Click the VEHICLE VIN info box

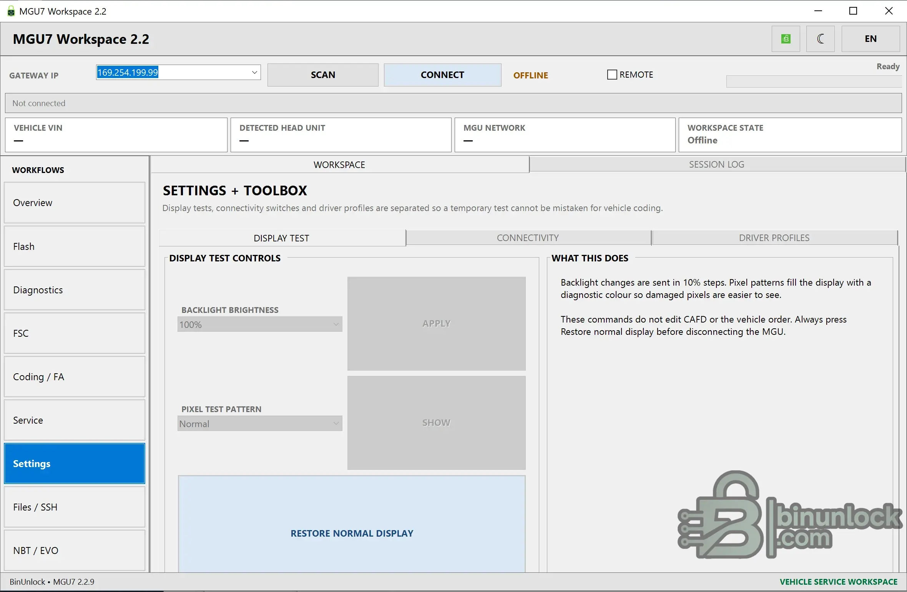(x=116, y=135)
